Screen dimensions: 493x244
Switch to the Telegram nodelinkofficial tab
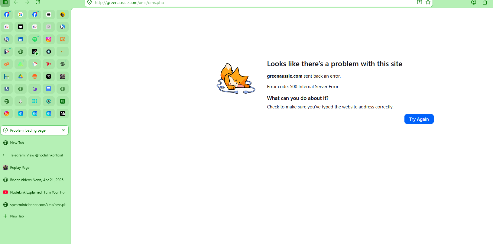pos(36,155)
